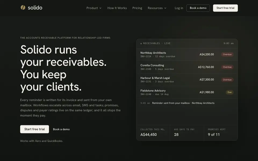Select the Corella Consulting invoice row
258x161 pixels.
pos(187,67)
